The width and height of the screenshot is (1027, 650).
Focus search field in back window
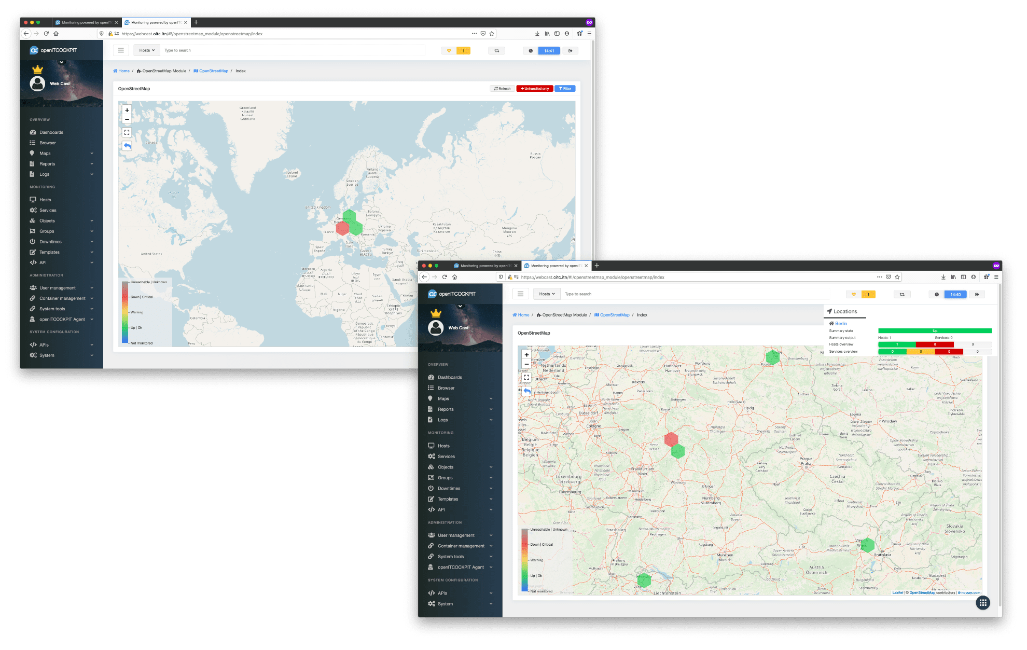point(294,50)
